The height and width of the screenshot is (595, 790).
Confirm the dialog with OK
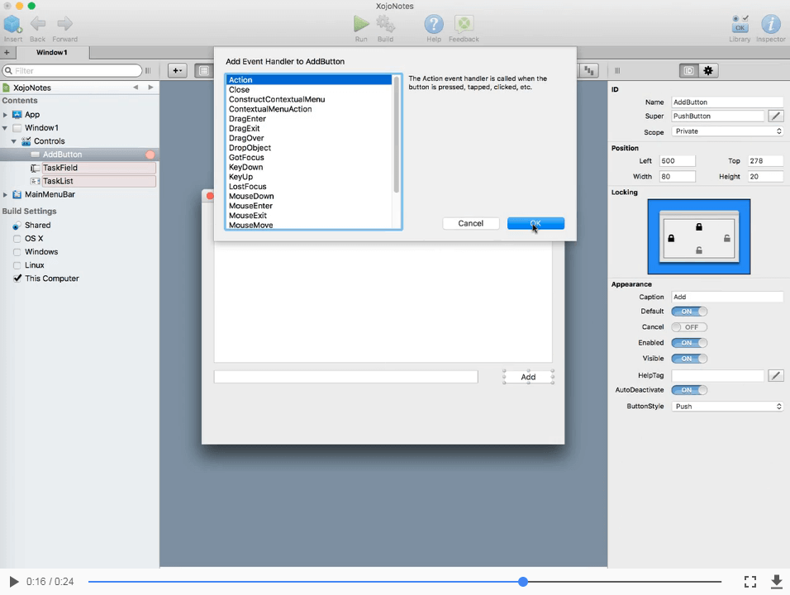point(535,223)
